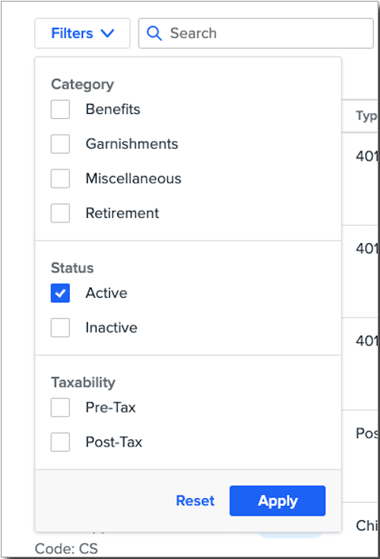
Task: Collapse the Filters dropdown
Action: click(82, 33)
